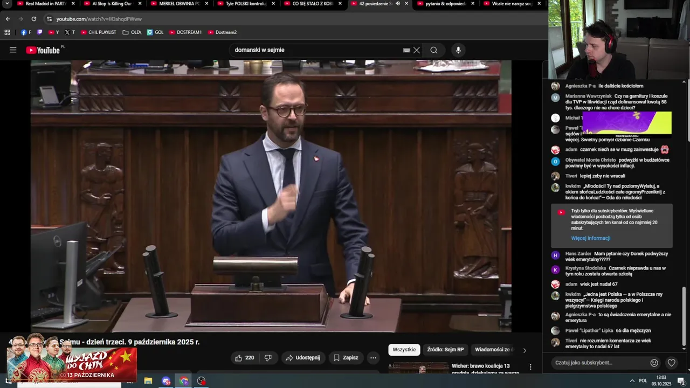Mute the tab playing '42 posiedzenie'
Viewport: 690px width, 388px height.
[398, 4]
